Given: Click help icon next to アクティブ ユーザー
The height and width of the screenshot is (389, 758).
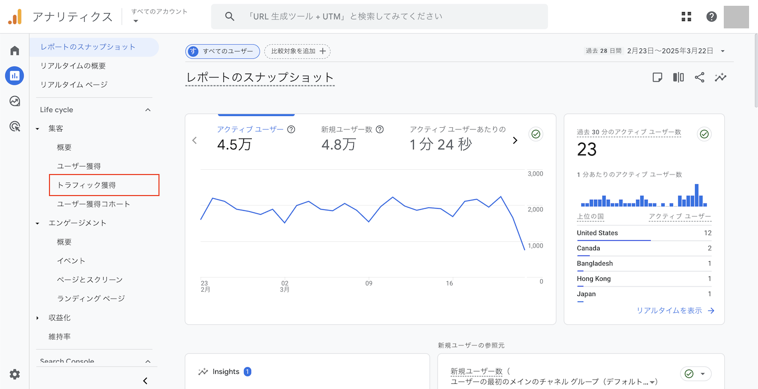Looking at the screenshot, I should [291, 129].
